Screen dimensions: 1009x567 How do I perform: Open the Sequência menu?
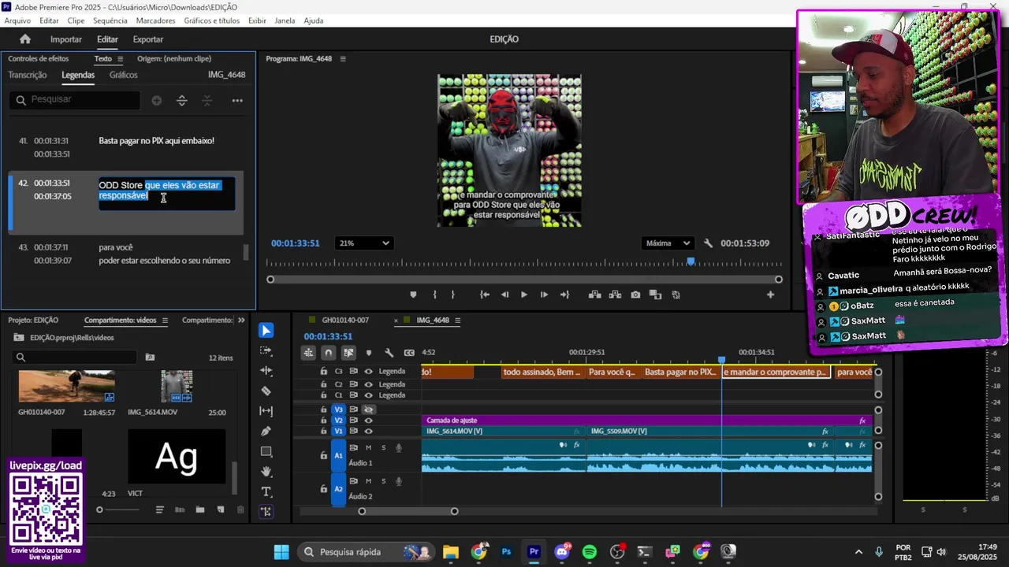point(110,20)
